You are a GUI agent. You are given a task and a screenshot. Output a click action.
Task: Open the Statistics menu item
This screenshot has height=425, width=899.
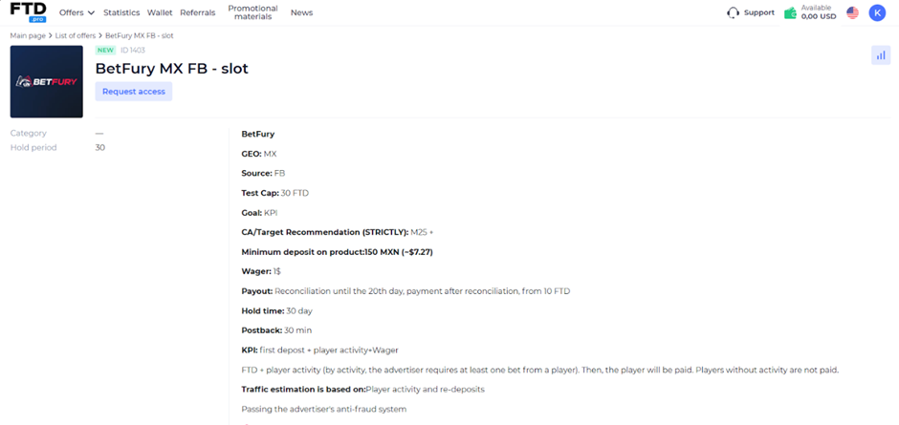pyautogui.click(x=121, y=12)
